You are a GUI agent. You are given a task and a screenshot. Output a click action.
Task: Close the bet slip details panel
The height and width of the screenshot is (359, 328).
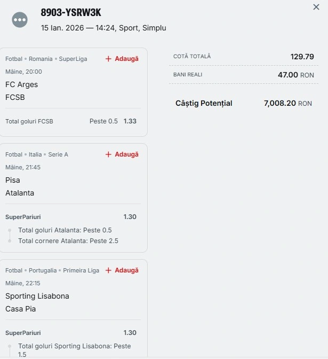click(316, 7)
